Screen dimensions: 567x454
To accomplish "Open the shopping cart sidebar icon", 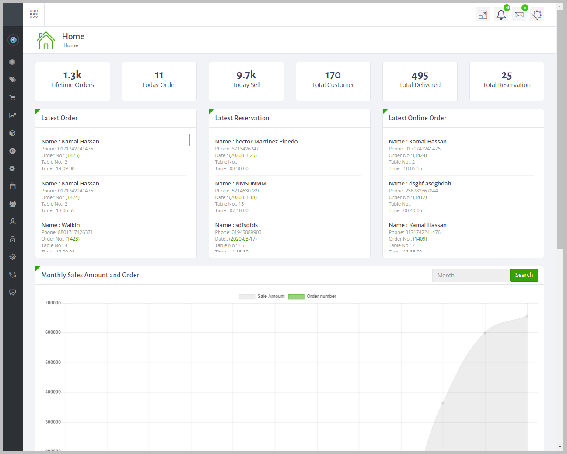I will pyautogui.click(x=13, y=98).
